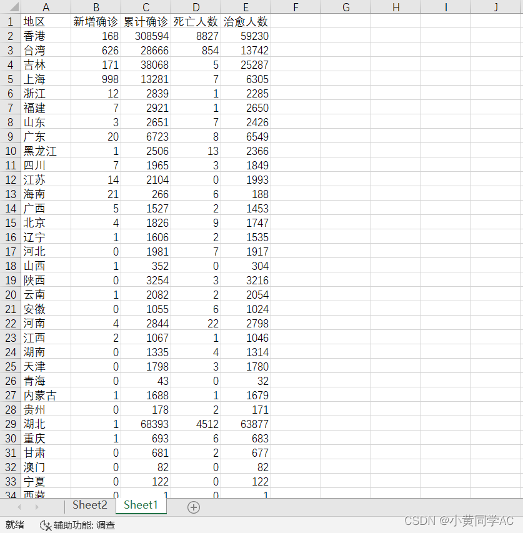Click the 地区 header cell
This screenshot has width=523, height=533.
46,21
